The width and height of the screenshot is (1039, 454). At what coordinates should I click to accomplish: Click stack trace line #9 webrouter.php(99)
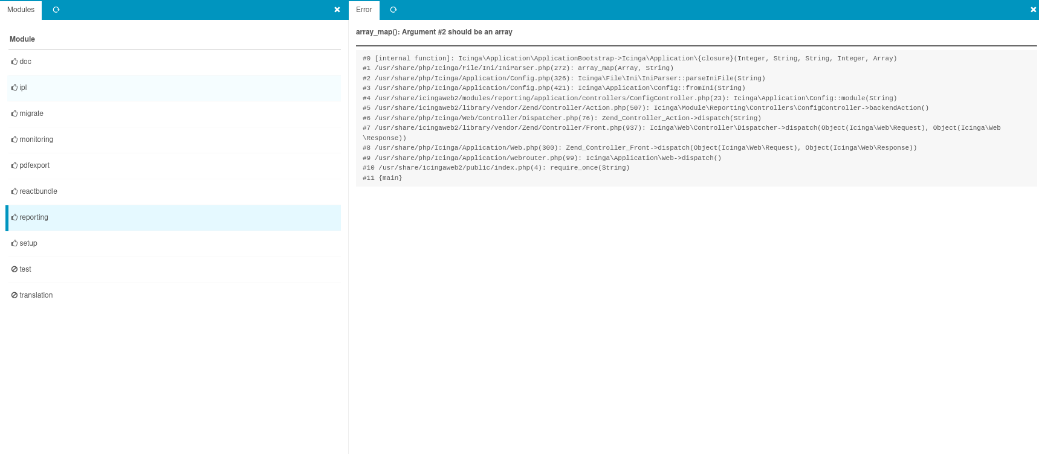(x=542, y=158)
